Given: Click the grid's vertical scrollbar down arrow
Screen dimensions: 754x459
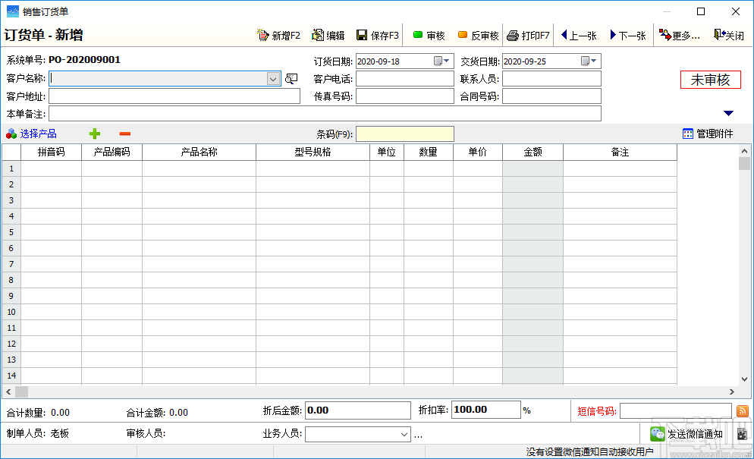Looking at the screenshot, I should click(x=744, y=379).
